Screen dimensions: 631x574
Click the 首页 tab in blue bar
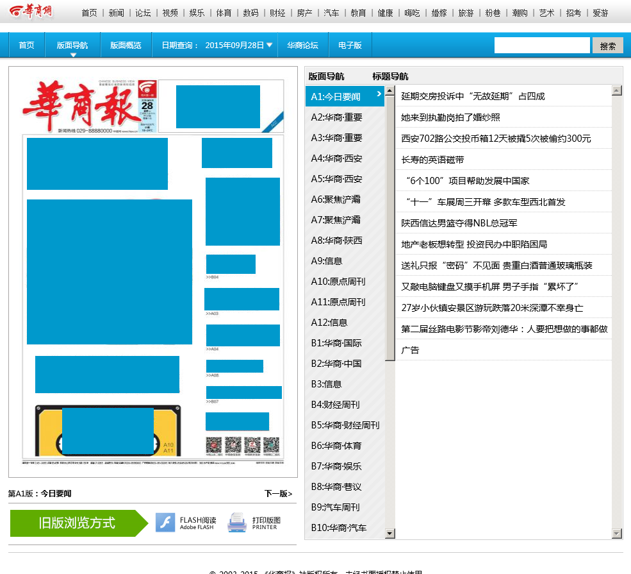pos(26,46)
